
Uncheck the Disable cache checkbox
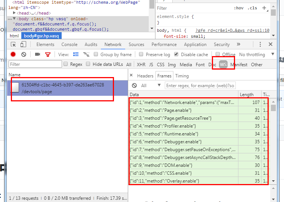(x=176, y=55)
